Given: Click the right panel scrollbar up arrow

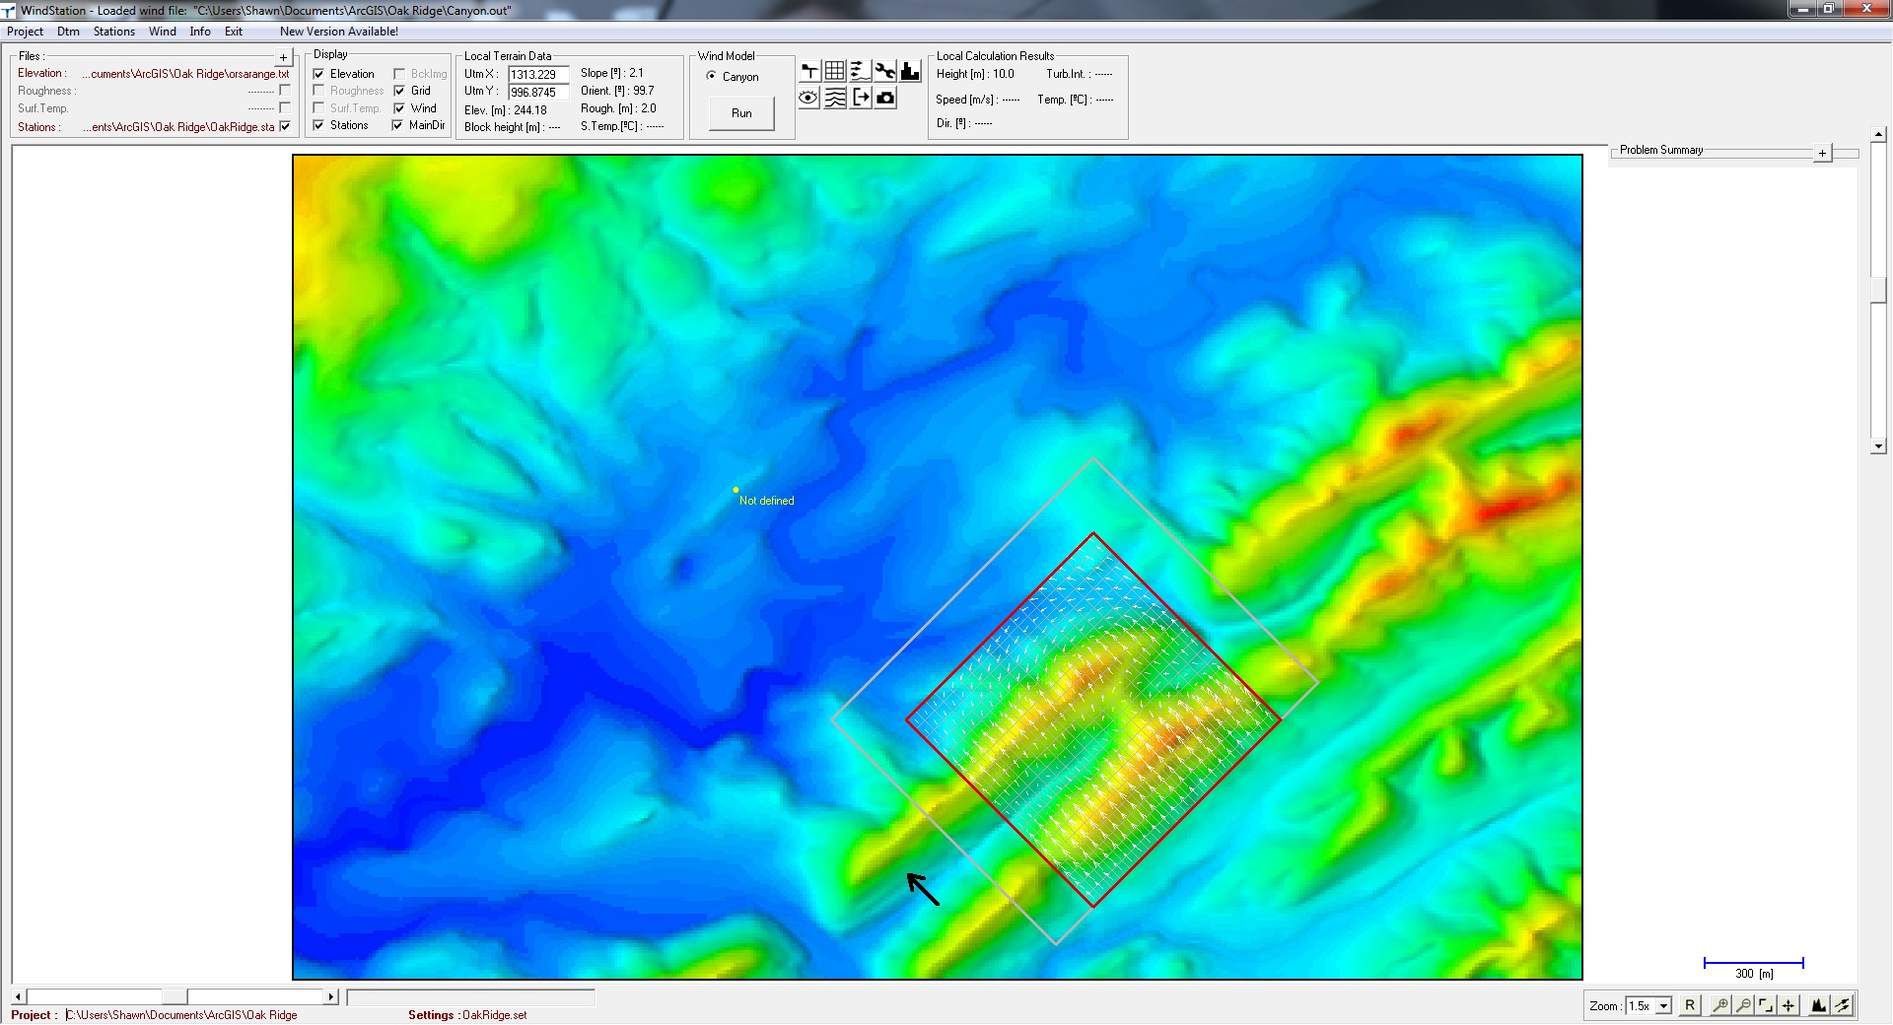Looking at the screenshot, I should pos(1878,135).
